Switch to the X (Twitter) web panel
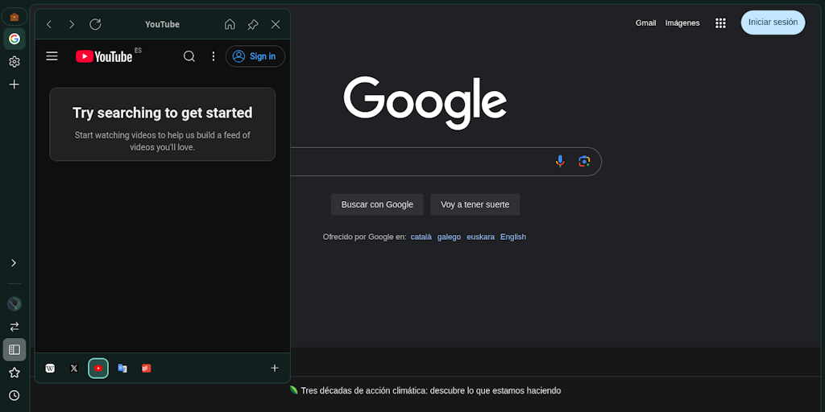This screenshot has width=825, height=412. pyautogui.click(x=74, y=369)
